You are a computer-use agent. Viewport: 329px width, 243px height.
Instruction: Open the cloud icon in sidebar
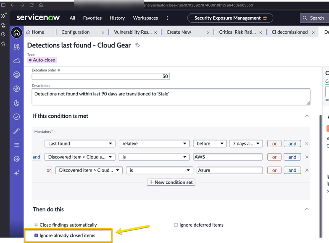click(16, 61)
